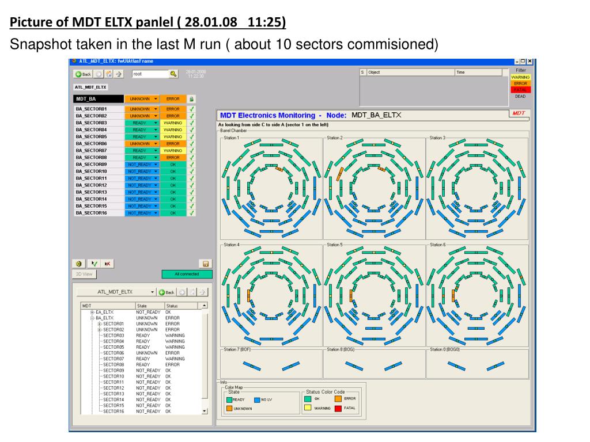Toggle the WARNING filter
590x442 pixels.
tap(520, 77)
